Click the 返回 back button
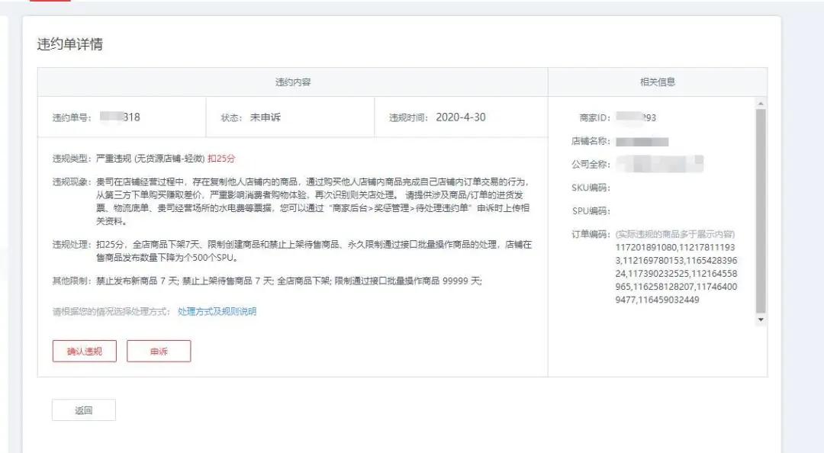Image resolution: width=824 pixels, height=453 pixels. (84, 410)
